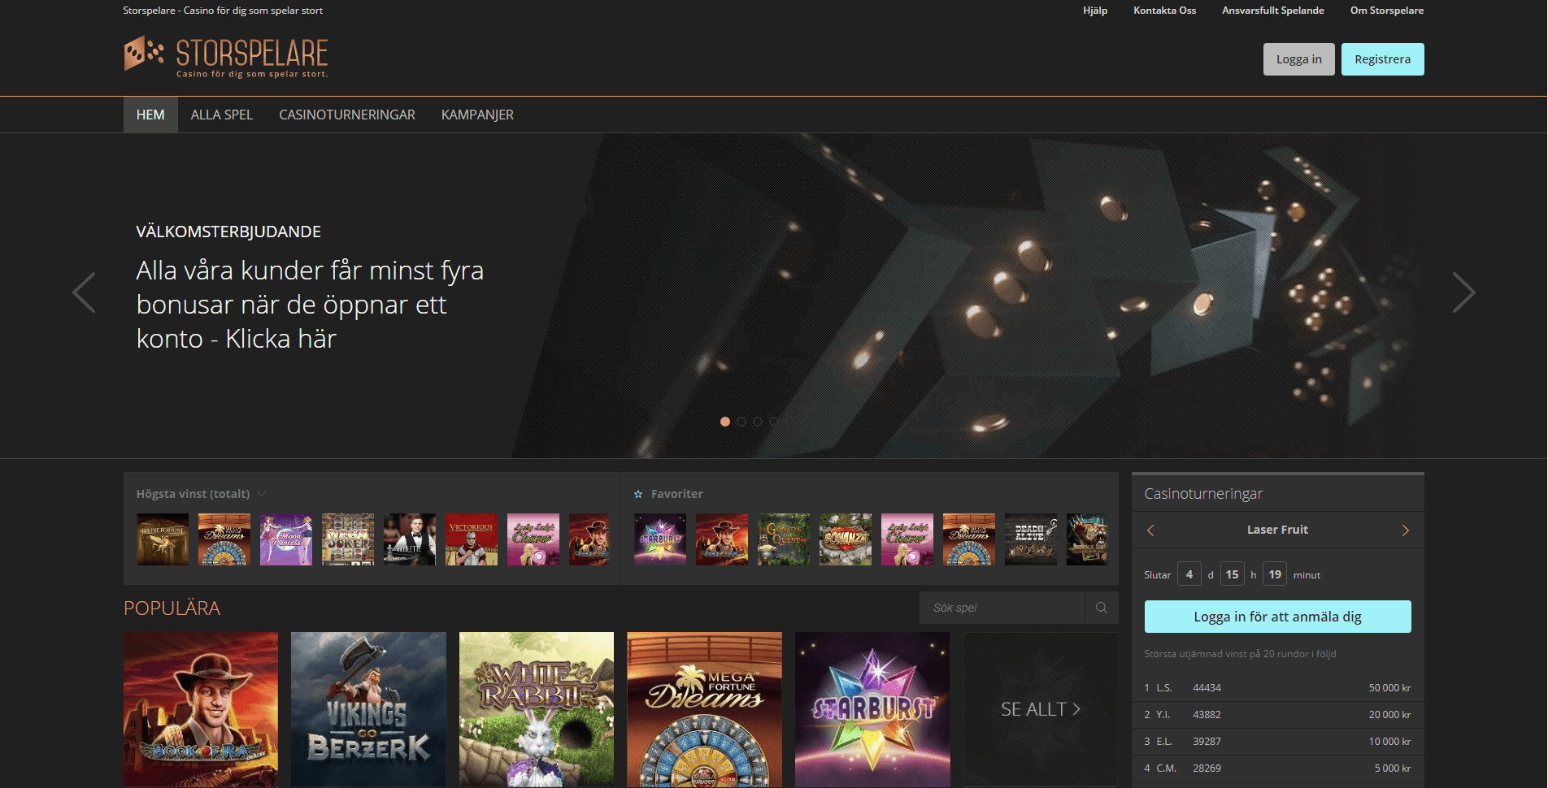Open Book of Ra in Favoriter row
Image resolution: width=1548 pixels, height=788 pixels.
click(x=722, y=539)
